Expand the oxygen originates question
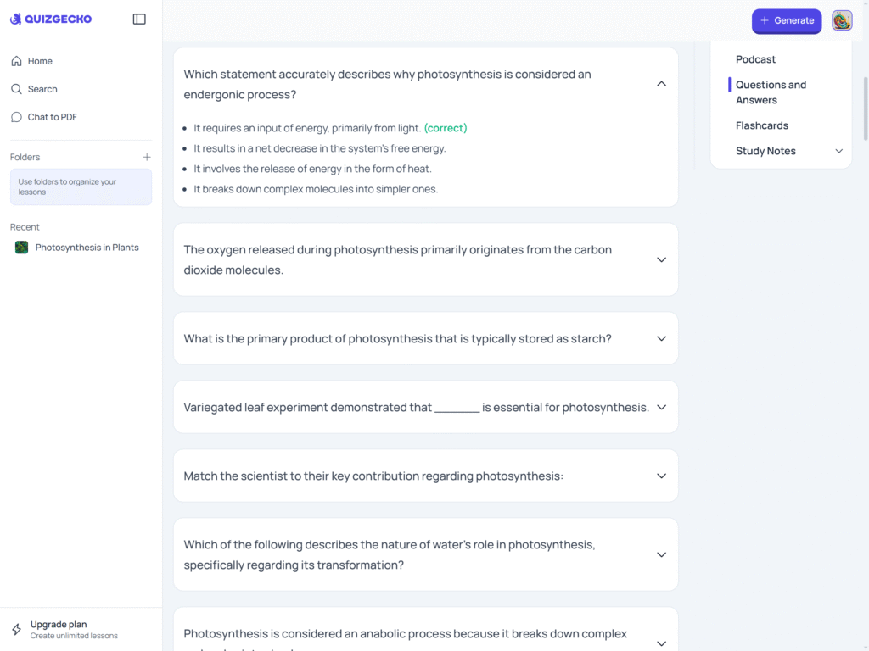 pos(661,259)
